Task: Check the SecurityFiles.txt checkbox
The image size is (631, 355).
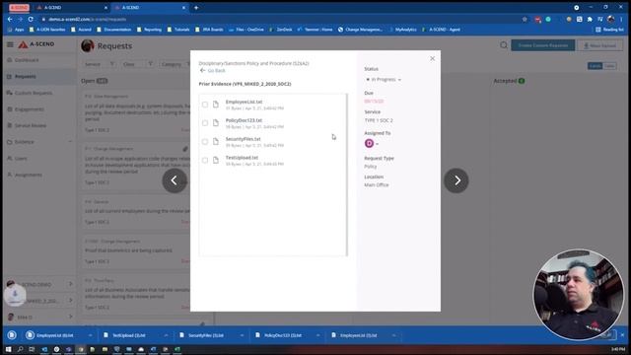Action: pos(205,142)
